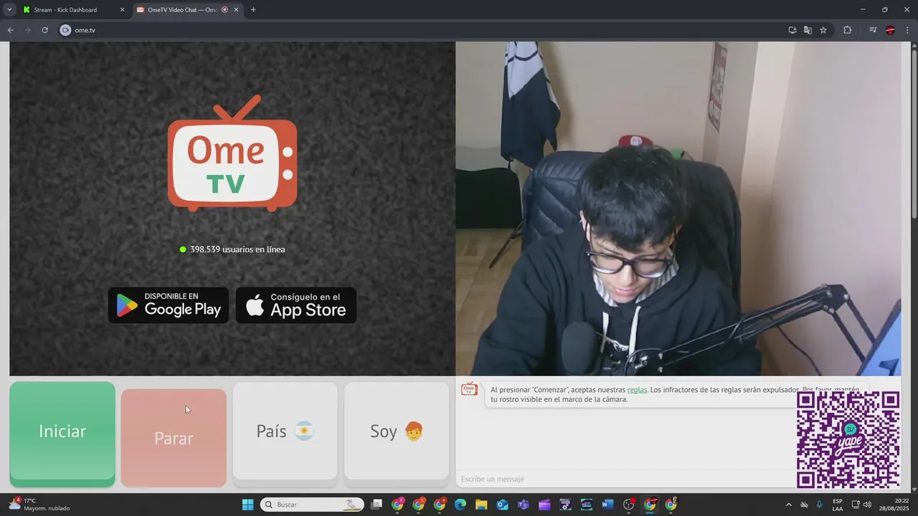Open Microsoft Edge from the taskbar

[x=460, y=505]
